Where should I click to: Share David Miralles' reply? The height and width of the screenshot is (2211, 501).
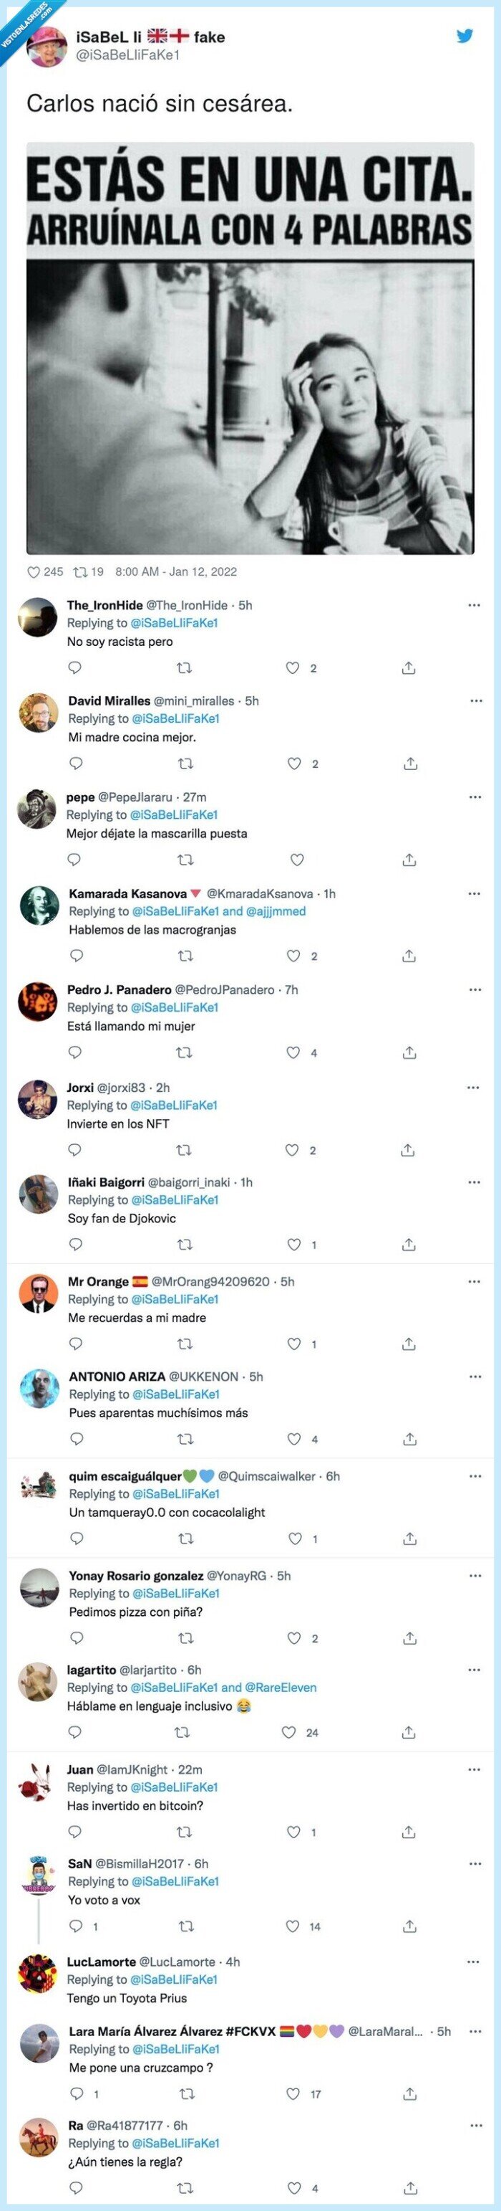click(x=410, y=764)
